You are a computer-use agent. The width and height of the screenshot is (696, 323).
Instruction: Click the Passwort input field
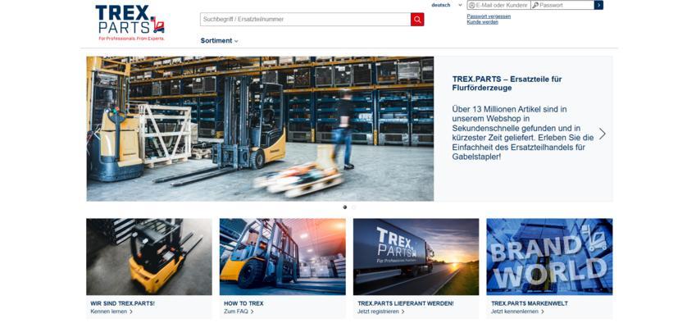pyautogui.click(x=562, y=5)
